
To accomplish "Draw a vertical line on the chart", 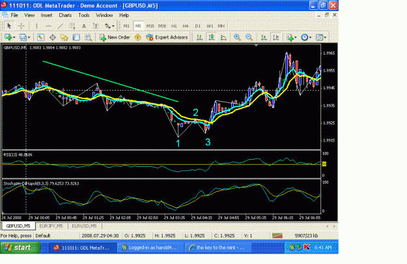I will coord(36,26).
